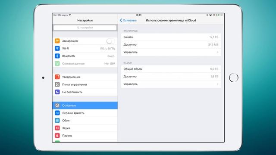
Task: Tap the Airplane mode (Авиарежим) icon
Action: point(57,41)
